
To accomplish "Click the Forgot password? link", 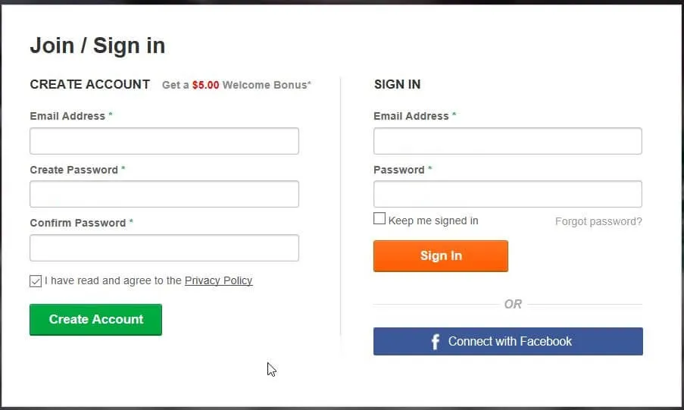I will click(598, 221).
